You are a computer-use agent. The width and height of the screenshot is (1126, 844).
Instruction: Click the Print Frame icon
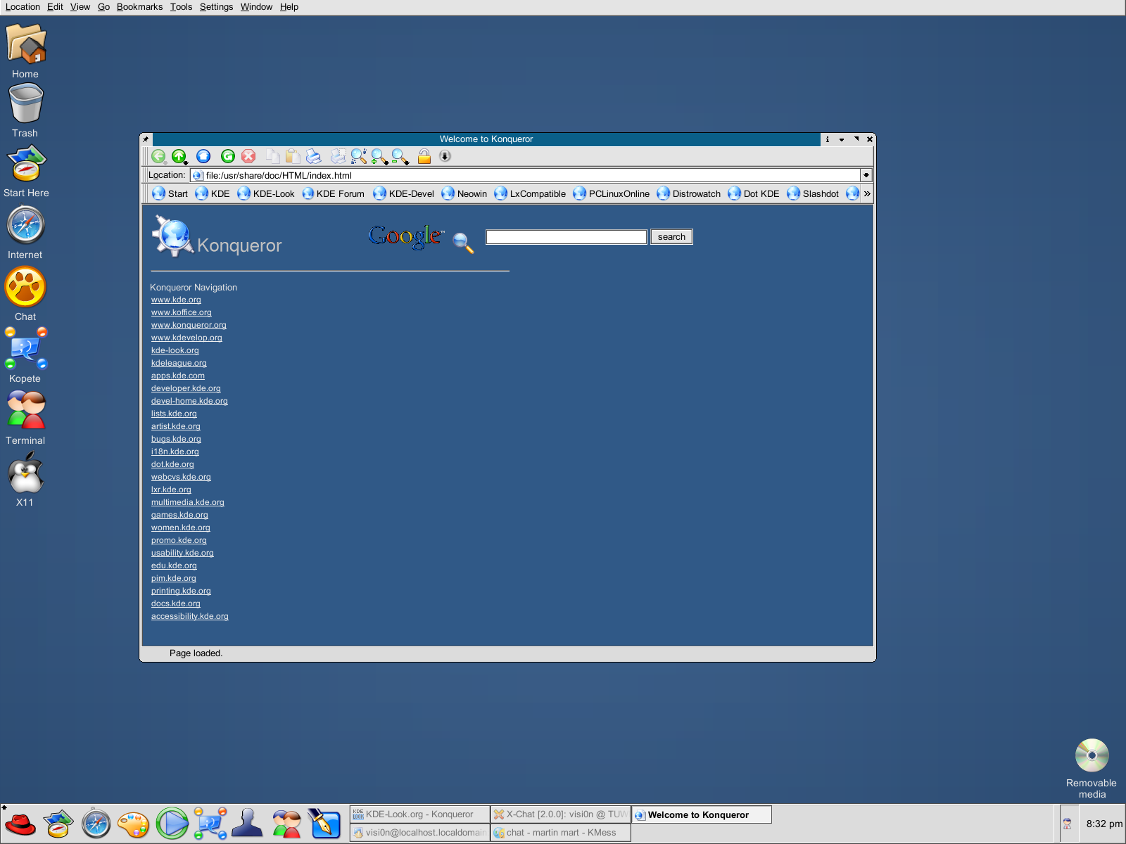(339, 156)
